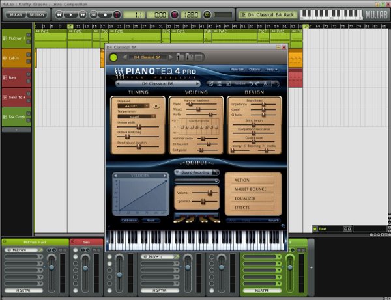Image resolution: width=391 pixels, height=300 pixels.
Task: Select the Send to F track header
Action: pyautogui.click(x=17, y=97)
